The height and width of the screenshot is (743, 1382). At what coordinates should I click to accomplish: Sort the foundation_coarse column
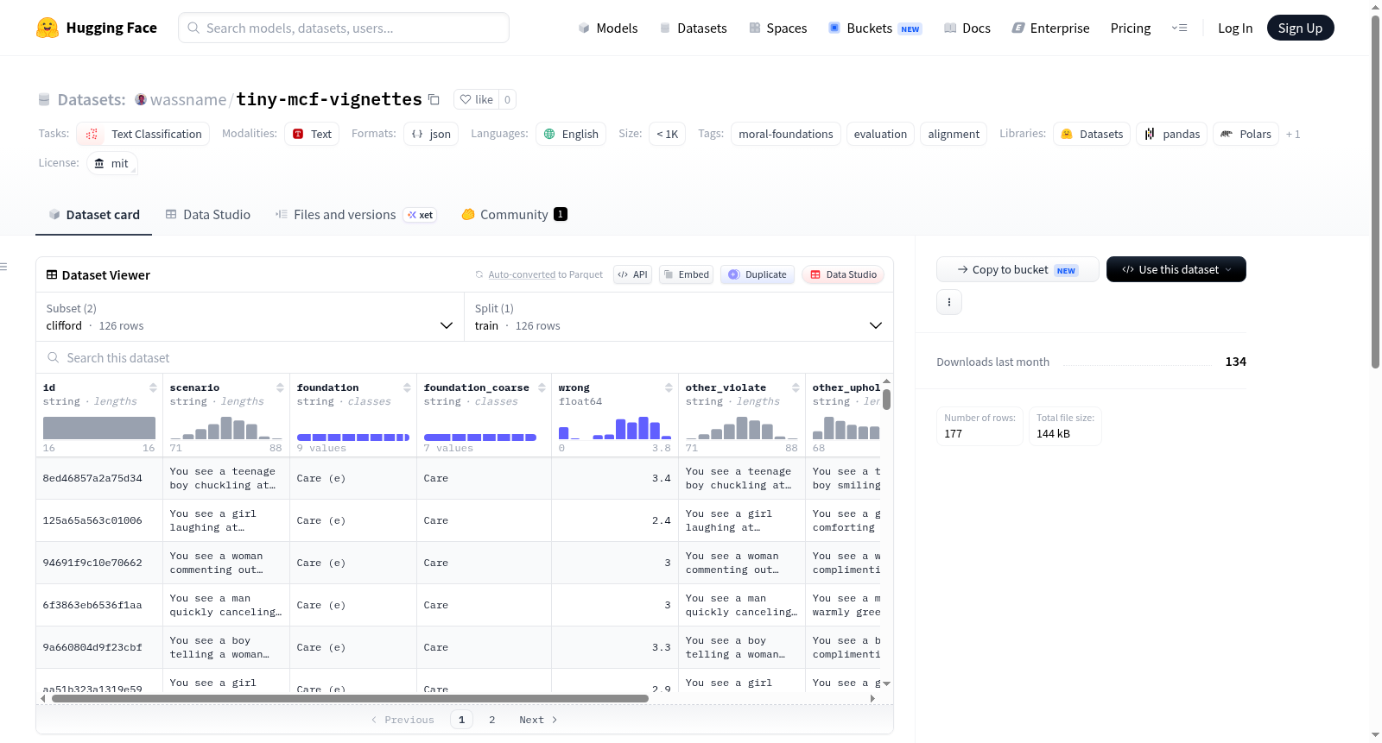(542, 387)
